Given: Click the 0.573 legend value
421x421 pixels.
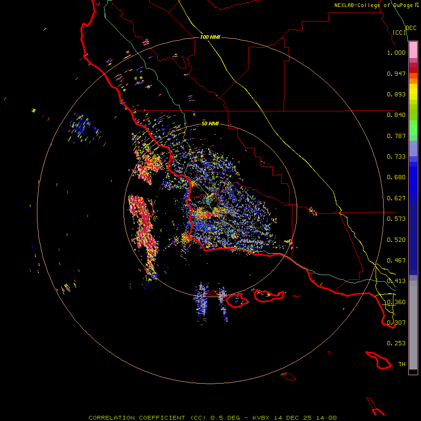Looking at the screenshot, I should [396, 219].
